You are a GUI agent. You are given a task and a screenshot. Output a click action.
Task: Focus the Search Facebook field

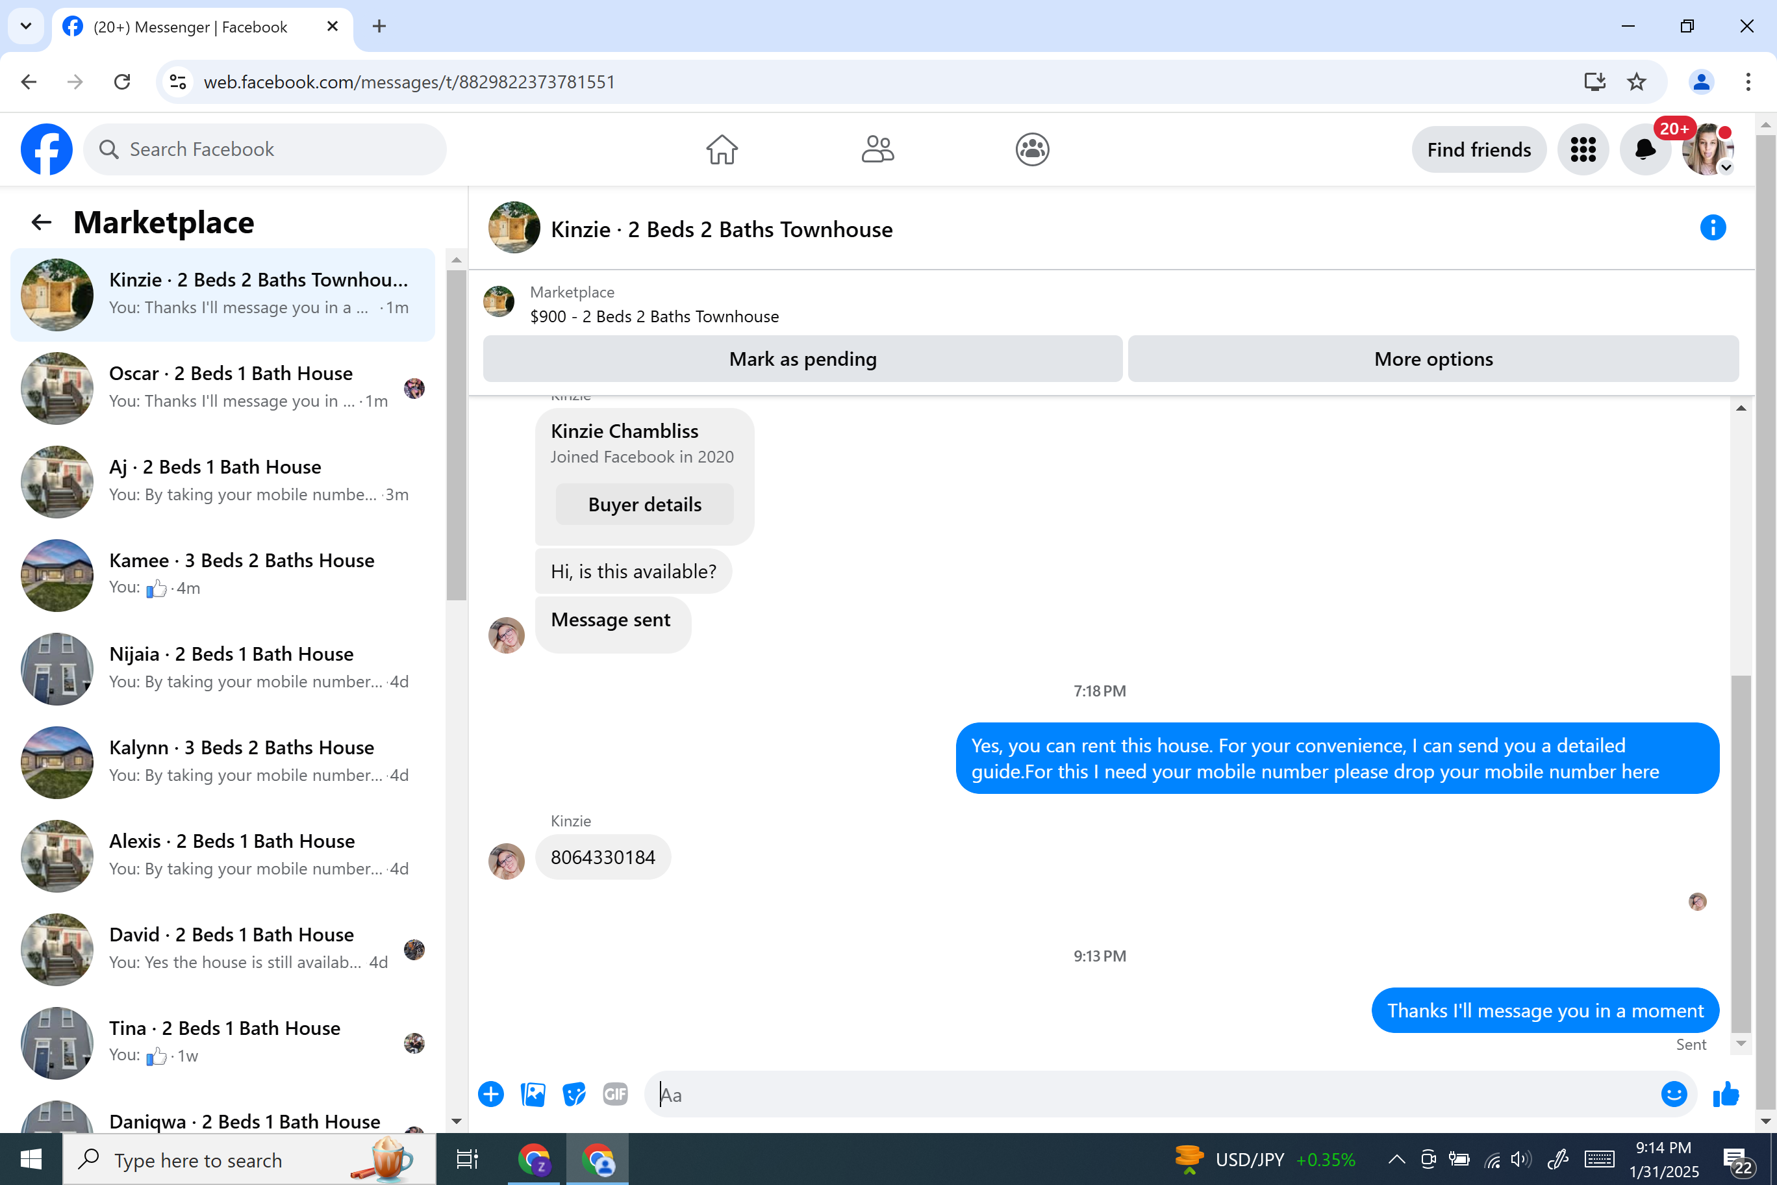coord(264,149)
